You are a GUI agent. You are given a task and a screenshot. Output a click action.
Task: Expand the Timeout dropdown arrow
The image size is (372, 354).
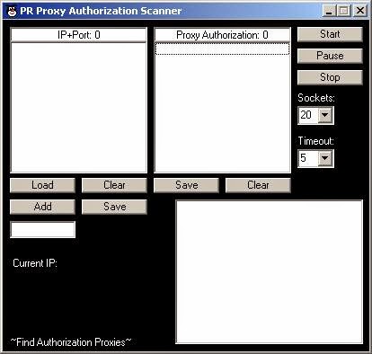325,158
